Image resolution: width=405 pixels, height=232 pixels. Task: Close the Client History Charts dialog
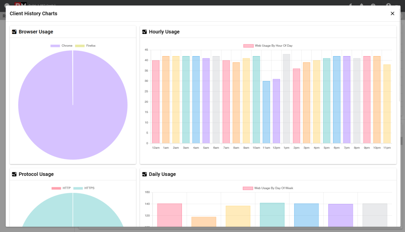coord(392,13)
